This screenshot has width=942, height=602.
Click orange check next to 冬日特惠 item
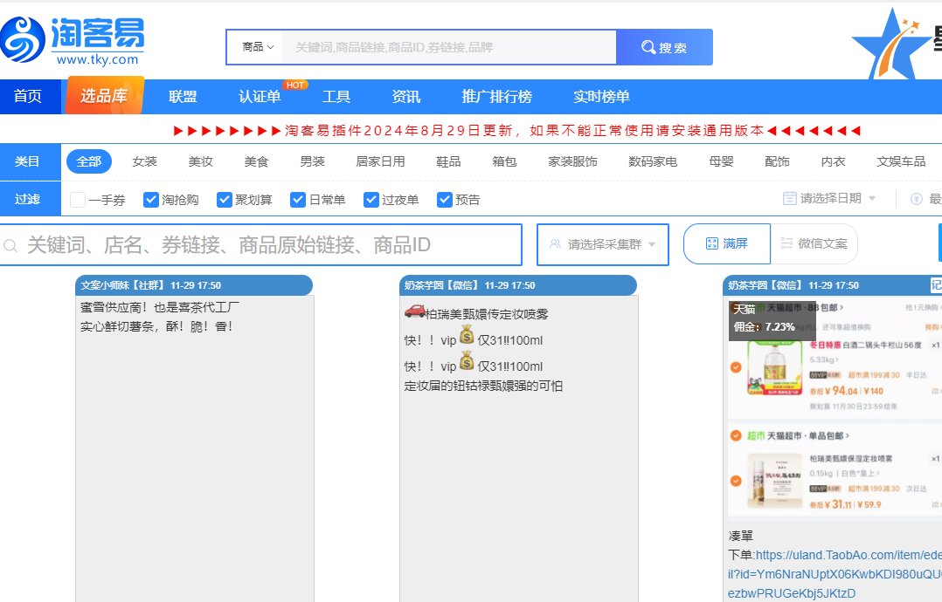[x=736, y=367]
